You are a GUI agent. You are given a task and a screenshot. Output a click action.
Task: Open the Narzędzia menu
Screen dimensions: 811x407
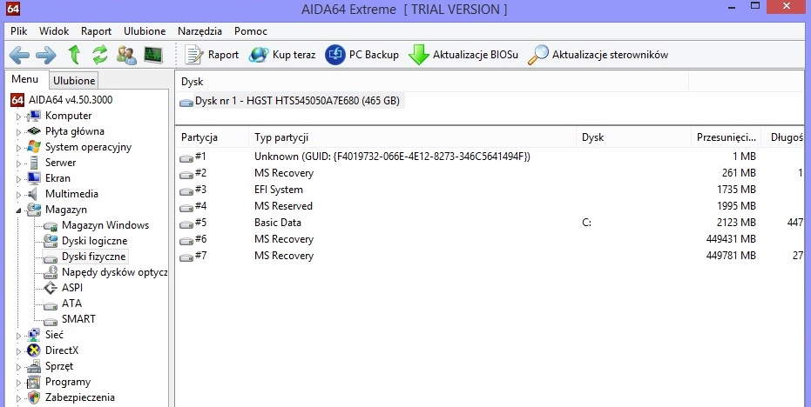(199, 31)
